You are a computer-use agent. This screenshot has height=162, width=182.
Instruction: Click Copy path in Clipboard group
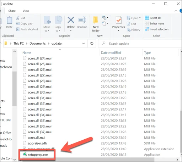coord(25,24)
